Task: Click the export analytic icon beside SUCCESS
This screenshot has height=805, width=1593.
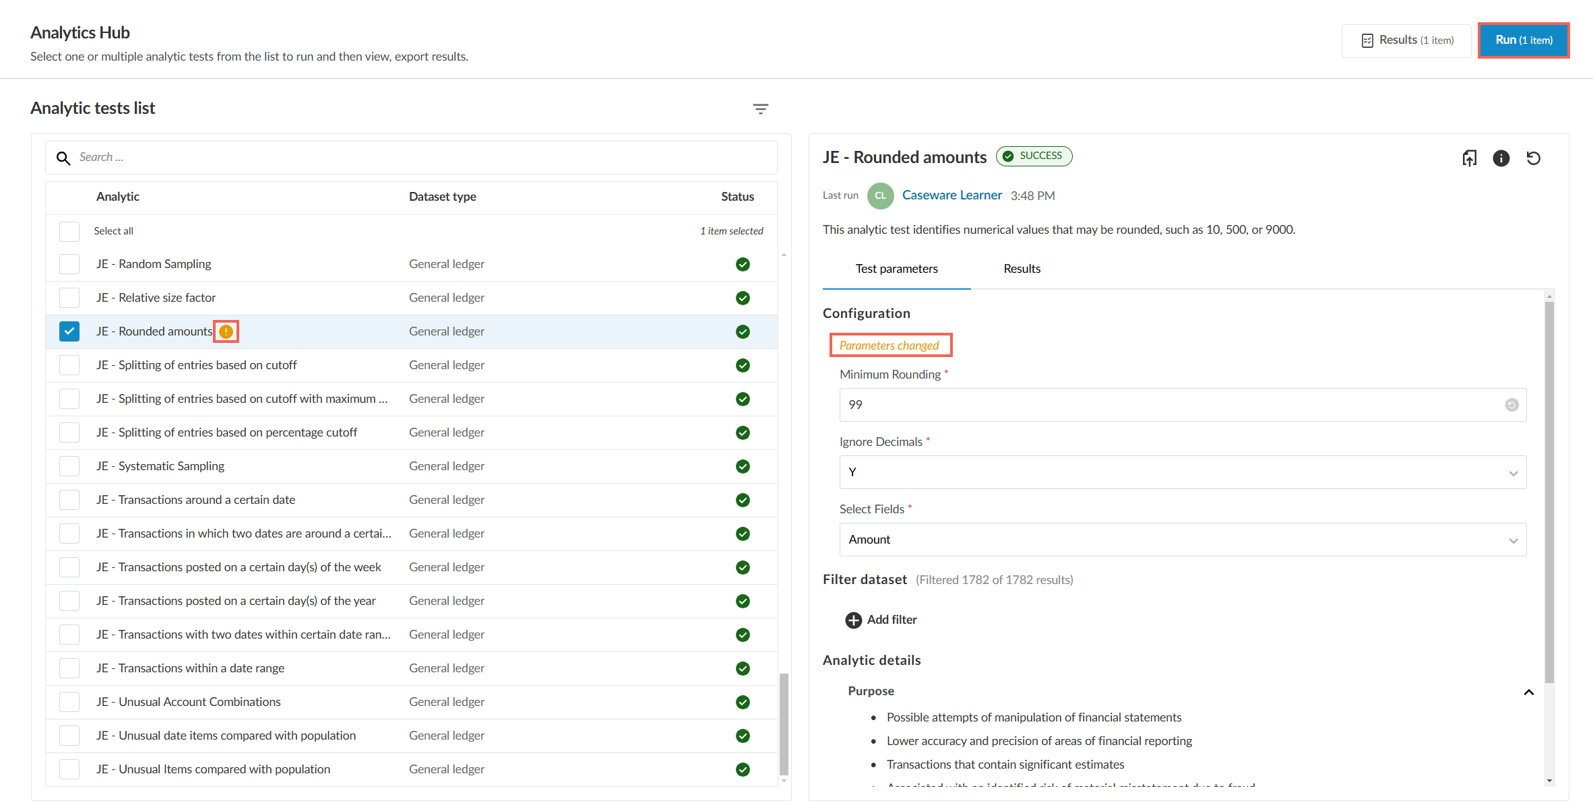Action: pyautogui.click(x=1469, y=158)
